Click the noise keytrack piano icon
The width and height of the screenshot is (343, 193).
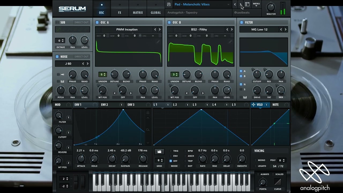62,81
